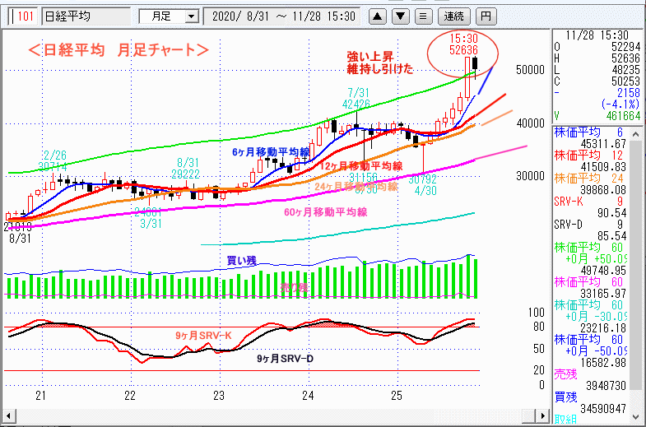
Task: Click the date range display 2020/8/31～11/28
Action: 283,16
